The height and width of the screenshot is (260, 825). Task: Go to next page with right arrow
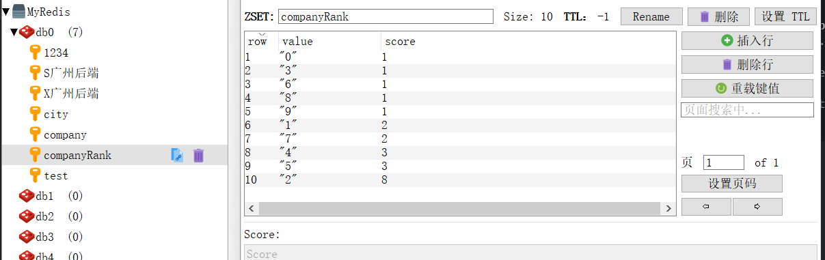click(x=757, y=206)
